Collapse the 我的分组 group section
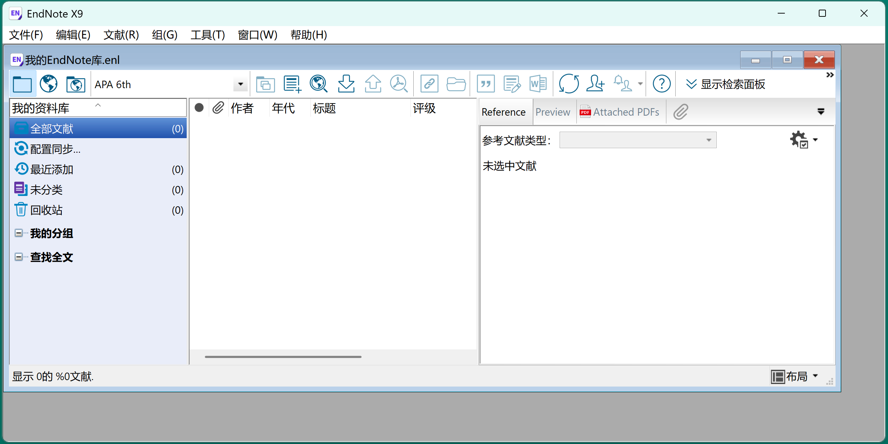 [x=19, y=233]
